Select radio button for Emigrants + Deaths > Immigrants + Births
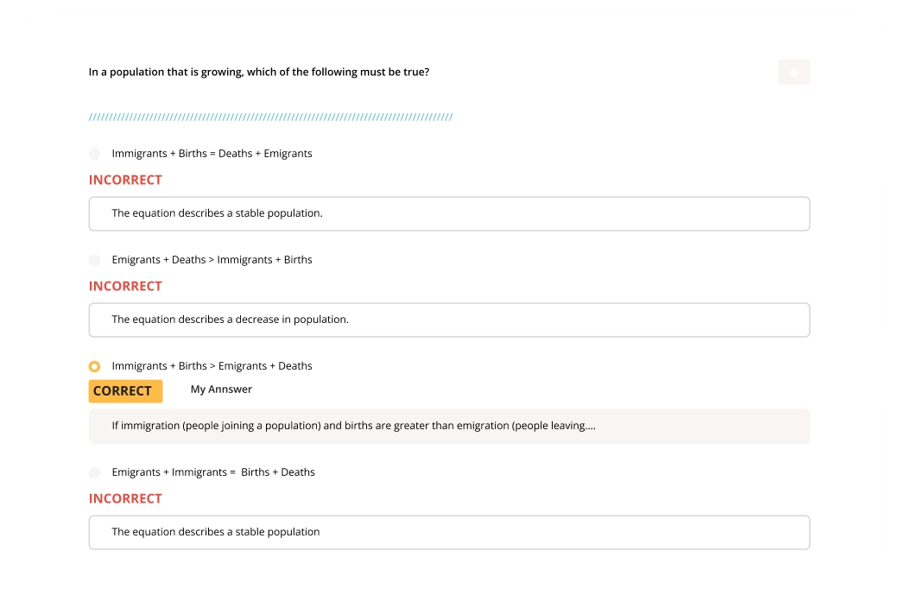Viewport: 899px width, 608px height. coord(94,260)
